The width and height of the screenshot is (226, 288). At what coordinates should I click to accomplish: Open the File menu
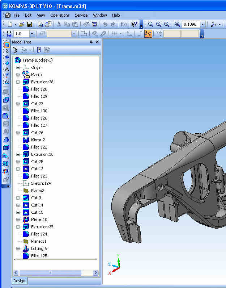17,15
